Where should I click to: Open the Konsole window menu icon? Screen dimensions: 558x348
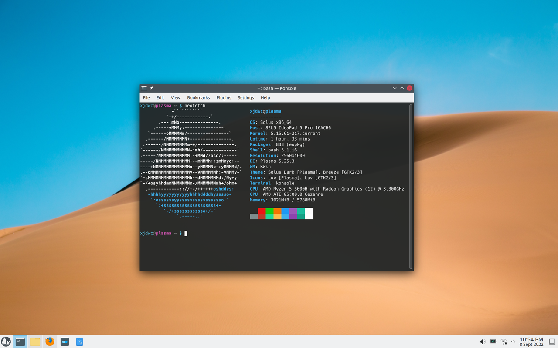point(144,88)
